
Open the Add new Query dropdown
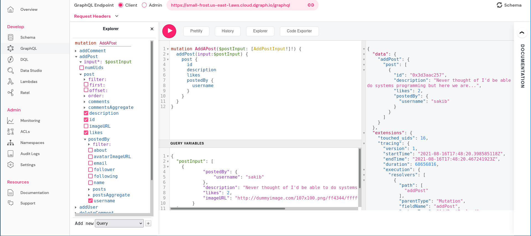pyautogui.click(x=119, y=223)
